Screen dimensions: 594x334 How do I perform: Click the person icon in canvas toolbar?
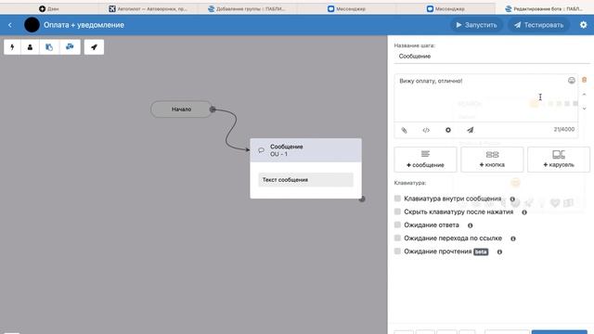pos(30,47)
